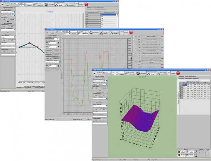
Task: Click document protocol icon in middle window toolbar
Action: (122, 32)
